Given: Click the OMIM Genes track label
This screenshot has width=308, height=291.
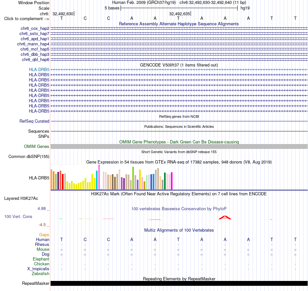Looking at the screenshot, I should click(x=37, y=146).
